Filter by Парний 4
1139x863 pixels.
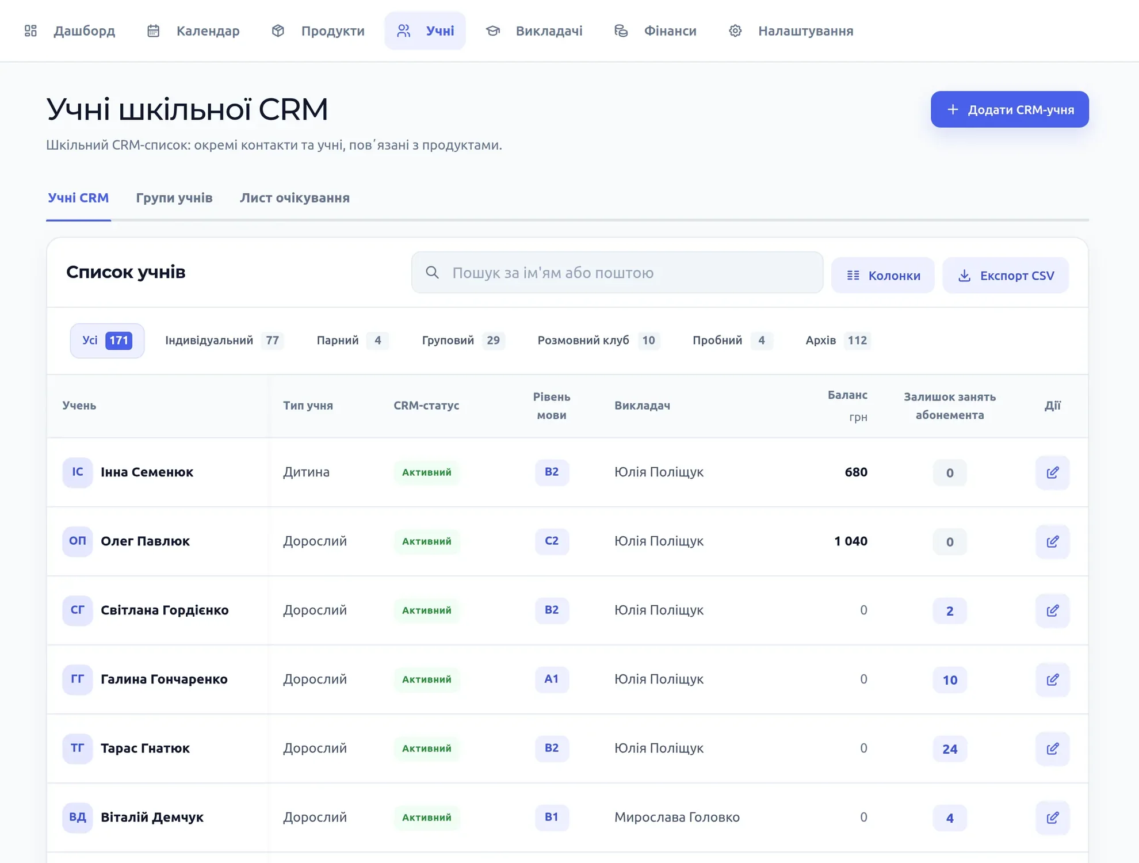point(353,341)
